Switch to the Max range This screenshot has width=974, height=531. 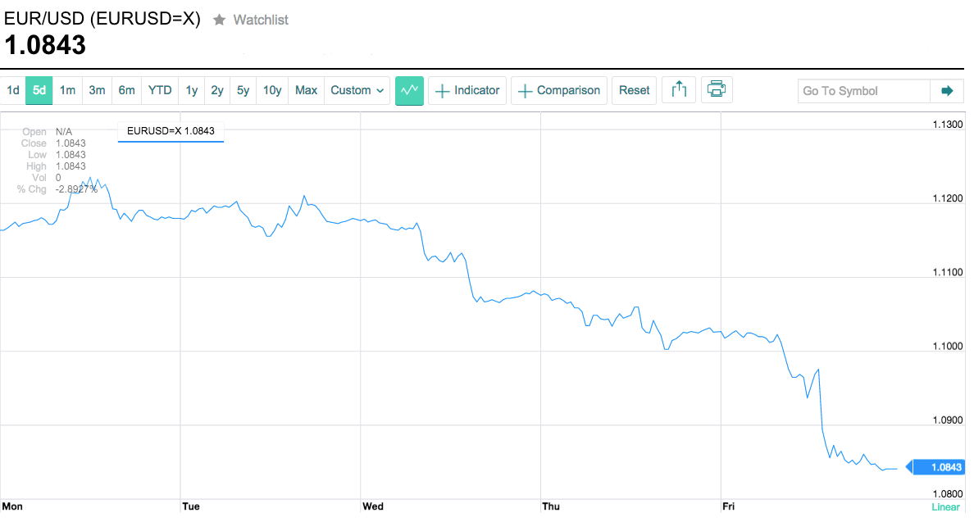(307, 91)
